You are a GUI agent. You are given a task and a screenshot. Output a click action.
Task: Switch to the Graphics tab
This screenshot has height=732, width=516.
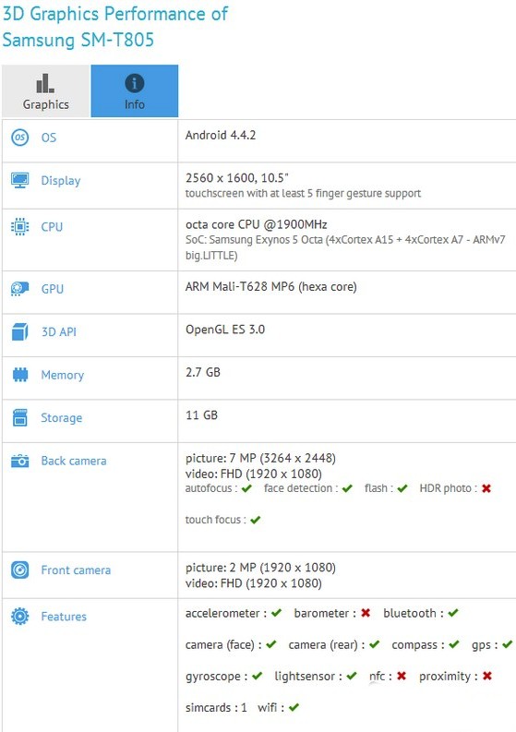[45, 91]
